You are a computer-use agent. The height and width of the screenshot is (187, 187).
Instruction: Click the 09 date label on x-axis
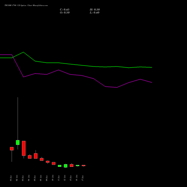(47, 178)
